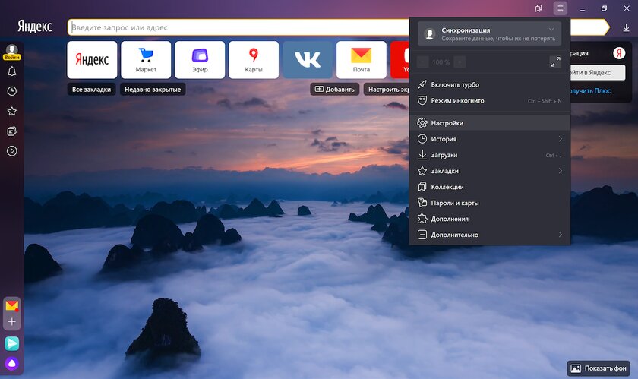Expand the Синхронизация panel chevron
Viewport: 638px width, 379px height.
point(551,30)
